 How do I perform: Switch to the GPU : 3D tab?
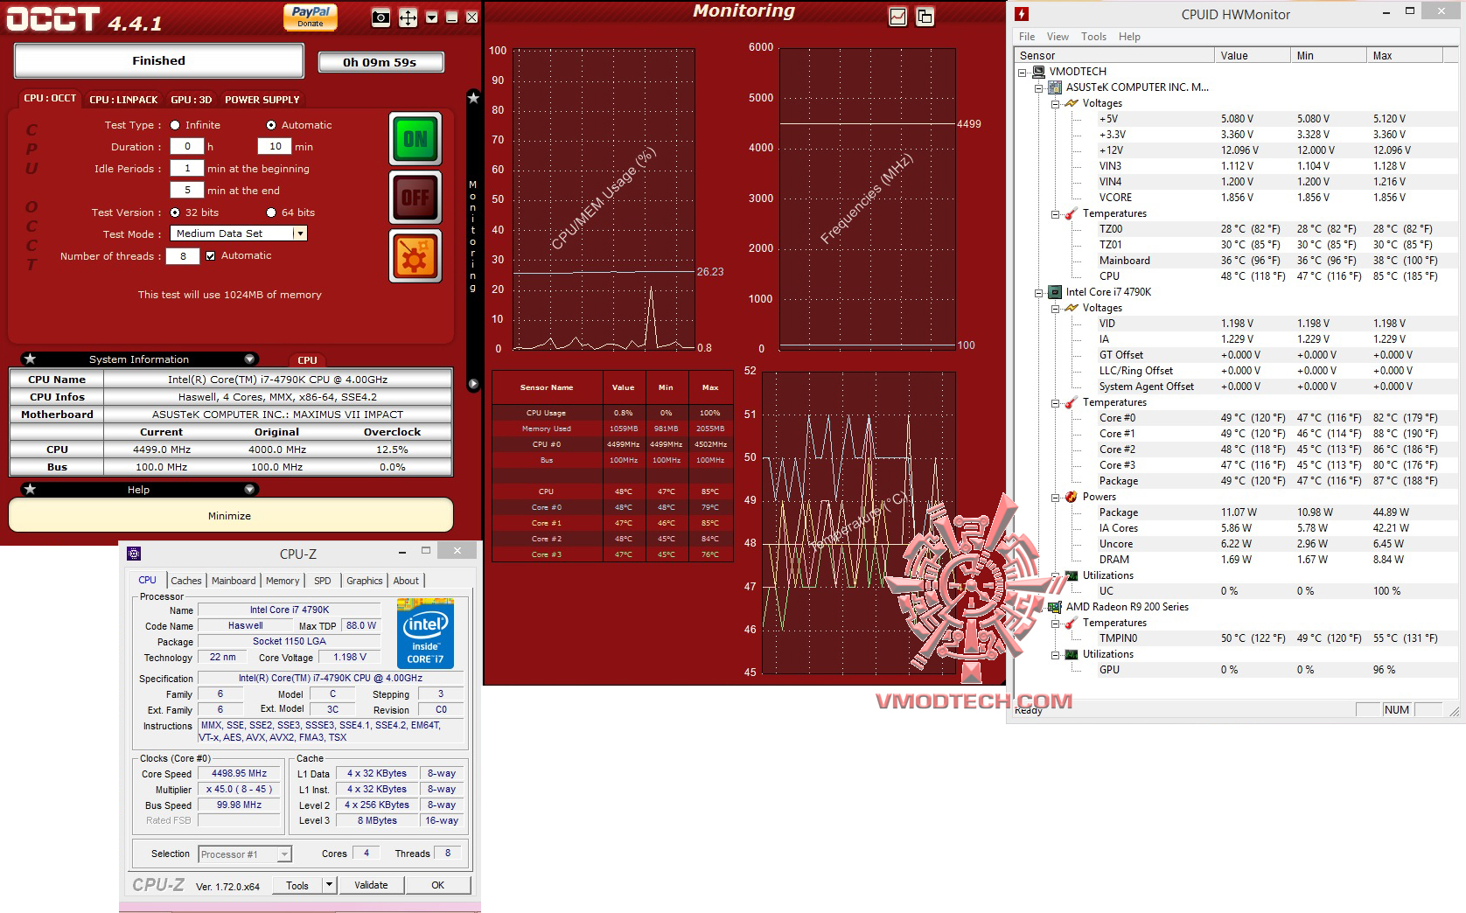[x=192, y=100]
